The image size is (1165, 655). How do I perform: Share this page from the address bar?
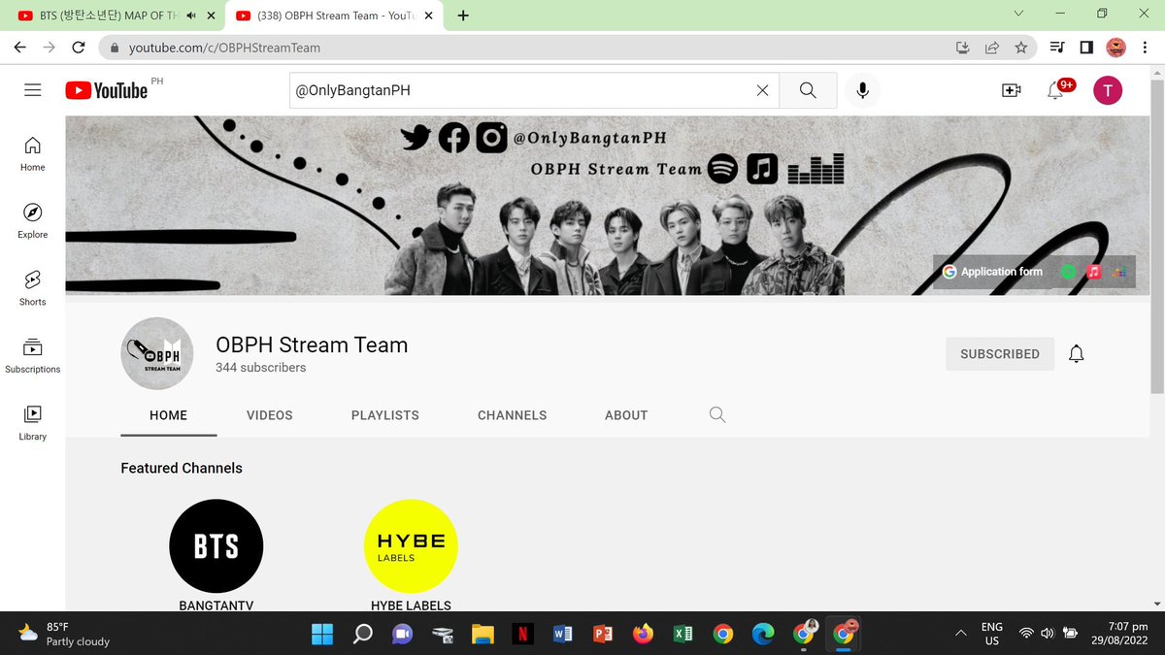(991, 48)
